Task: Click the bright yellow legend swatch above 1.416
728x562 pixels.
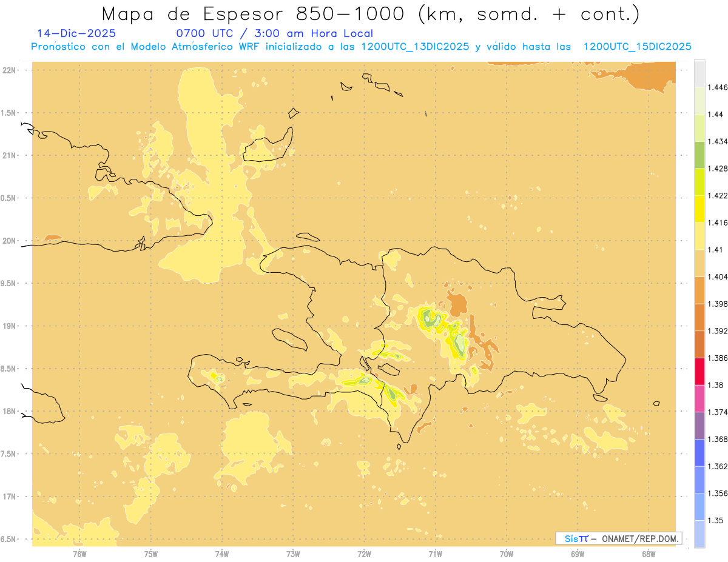Action: 699,209
